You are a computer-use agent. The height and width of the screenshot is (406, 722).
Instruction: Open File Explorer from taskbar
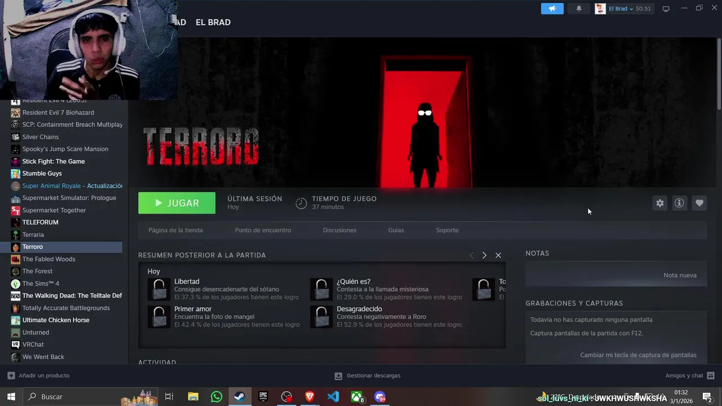click(x=193, y=397)
